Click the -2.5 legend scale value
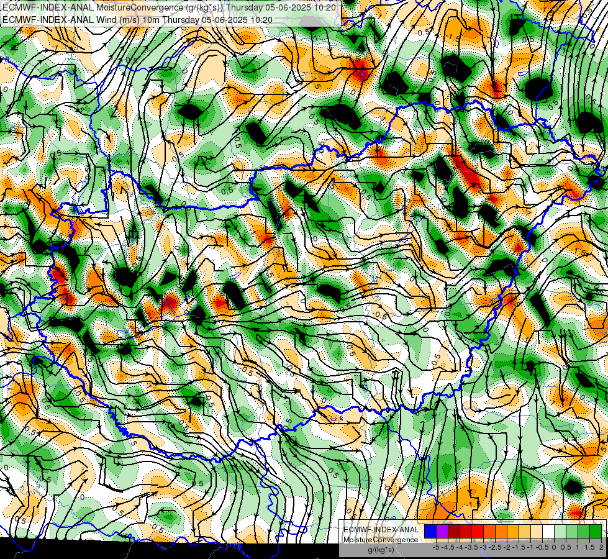This screenshot has height=559, width=608. 496,547
